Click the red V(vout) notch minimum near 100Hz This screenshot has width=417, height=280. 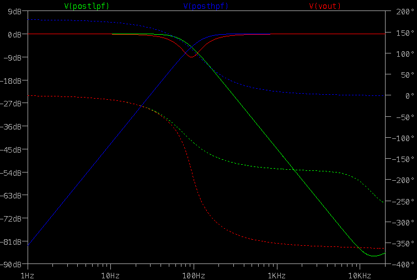tap(191, 57)
